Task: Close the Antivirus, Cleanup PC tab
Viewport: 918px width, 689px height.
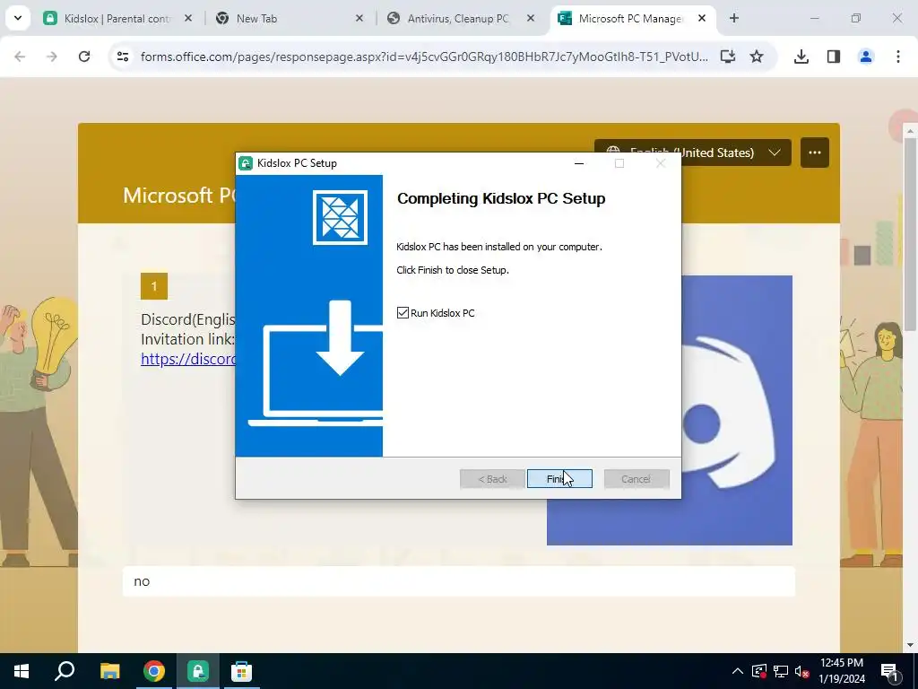Action: 531,19
